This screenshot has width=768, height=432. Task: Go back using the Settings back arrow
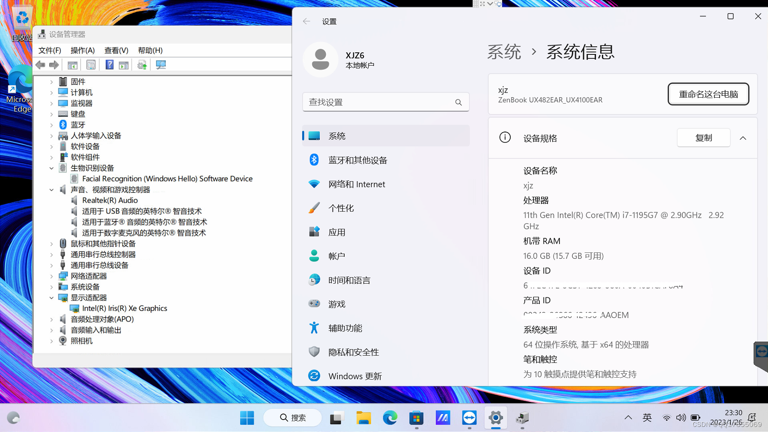(307, 21)
